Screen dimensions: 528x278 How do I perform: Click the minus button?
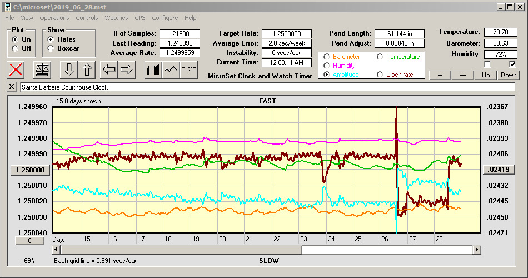(x=462, y=75)
